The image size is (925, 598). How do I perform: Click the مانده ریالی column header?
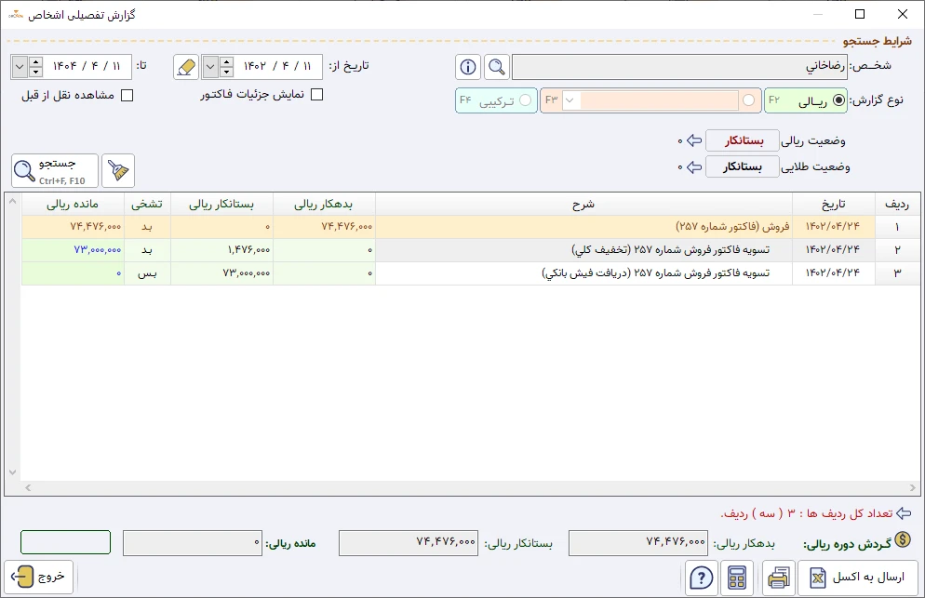[73, 204]
